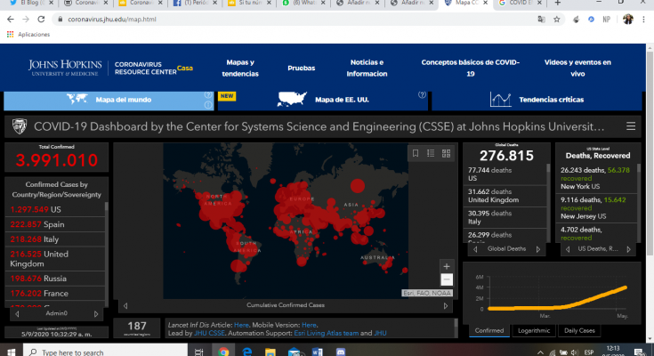654x356 pixels.
Task: Click the US map silhouette icon
Action: click(292, 99)
